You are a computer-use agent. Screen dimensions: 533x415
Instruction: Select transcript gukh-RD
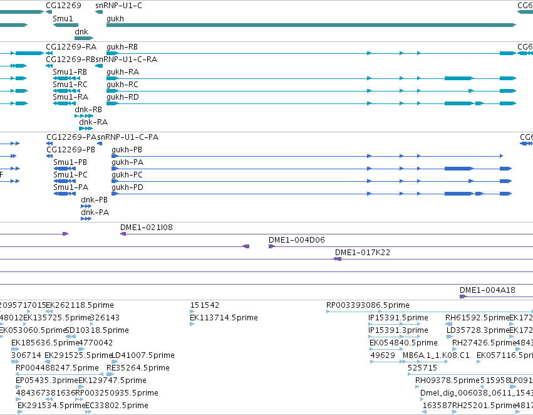[x=311, y=103]
